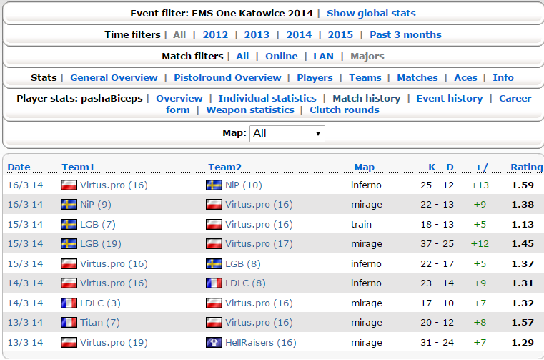Sort table by K - D column

pyautogui.click(x=441, y=167)
